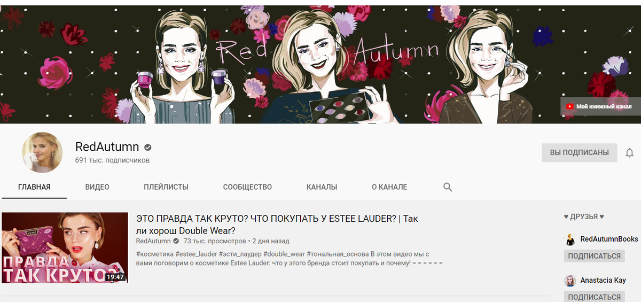Click the #косметика hashtag
The width and height of the screenshot is (641, 302).
tap(154, 254)
